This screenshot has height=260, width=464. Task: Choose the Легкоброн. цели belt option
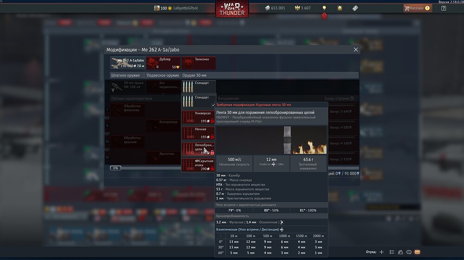click(x=199, y=149)
